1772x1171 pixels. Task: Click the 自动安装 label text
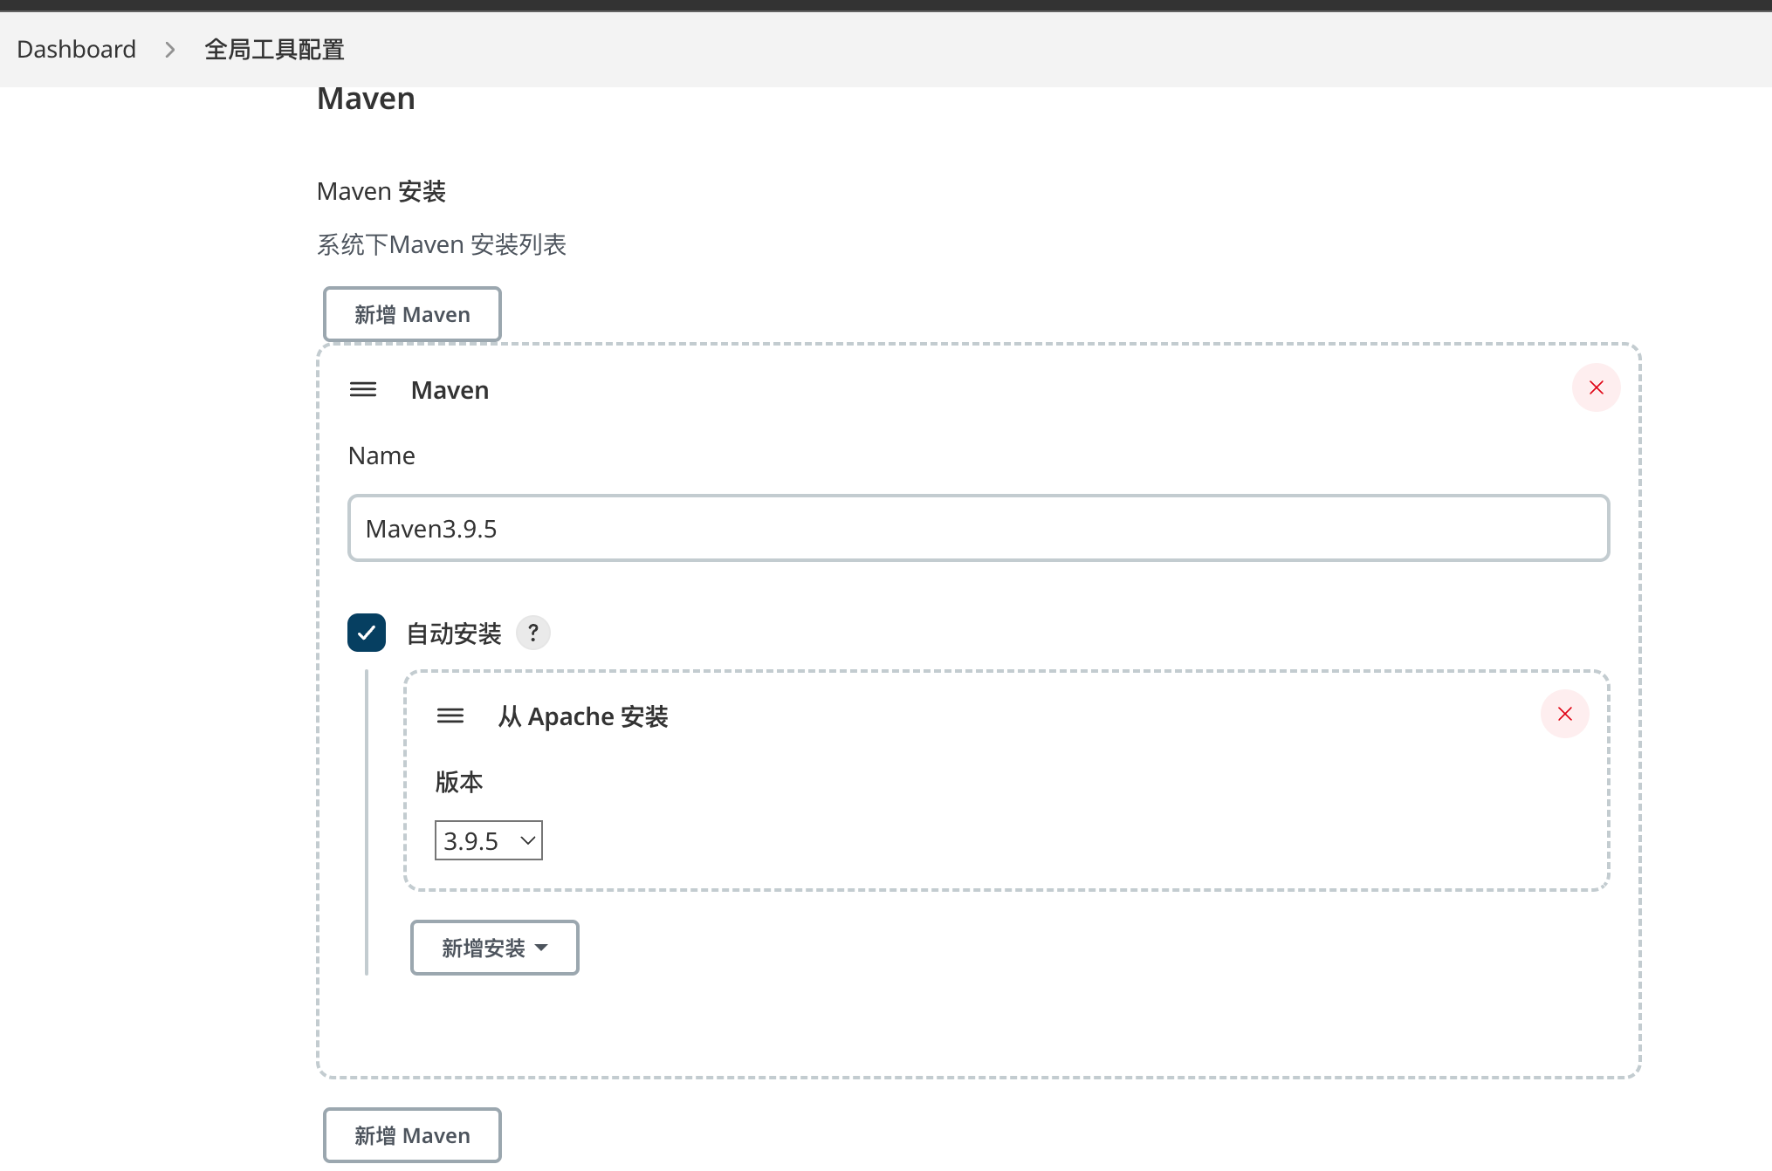coord(454,633)
